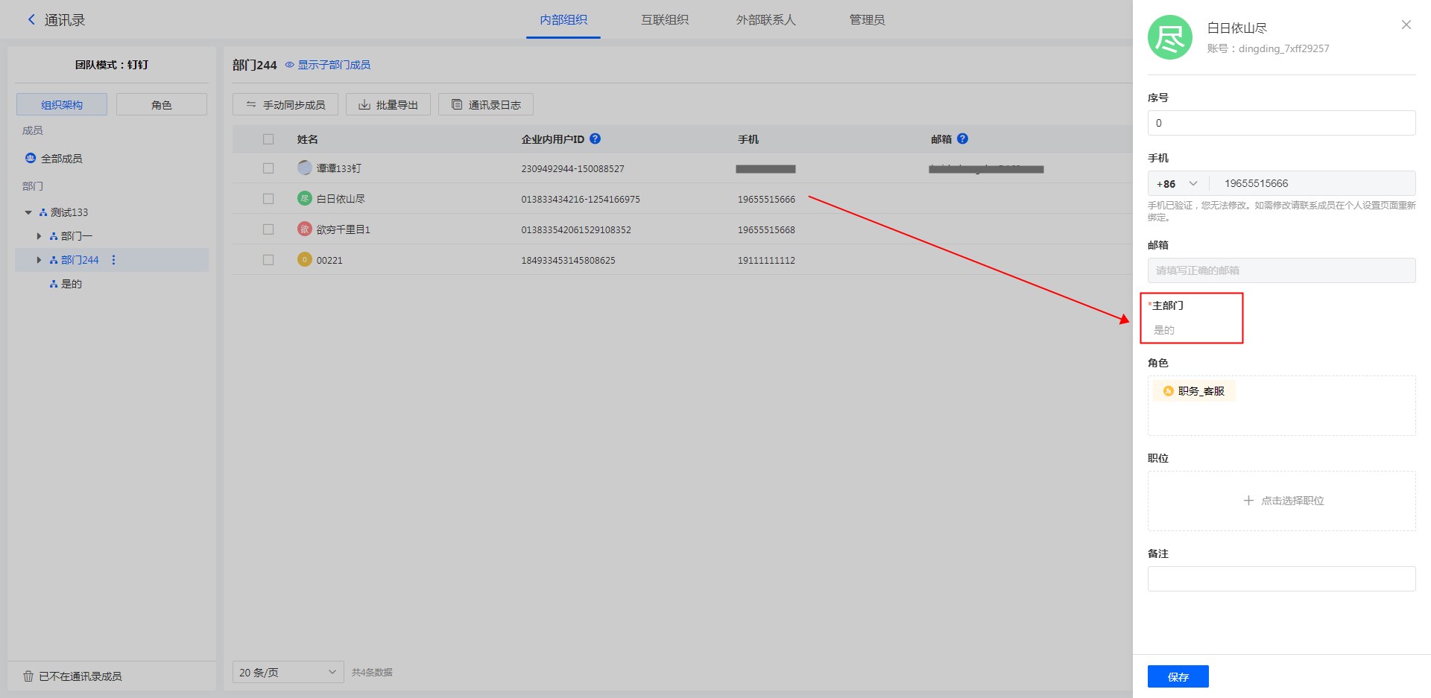Image resolution: width=1431 pixels, height=698 pixels.
Task: Click the 全部成员 icon in sidebar
Action: 31,159
